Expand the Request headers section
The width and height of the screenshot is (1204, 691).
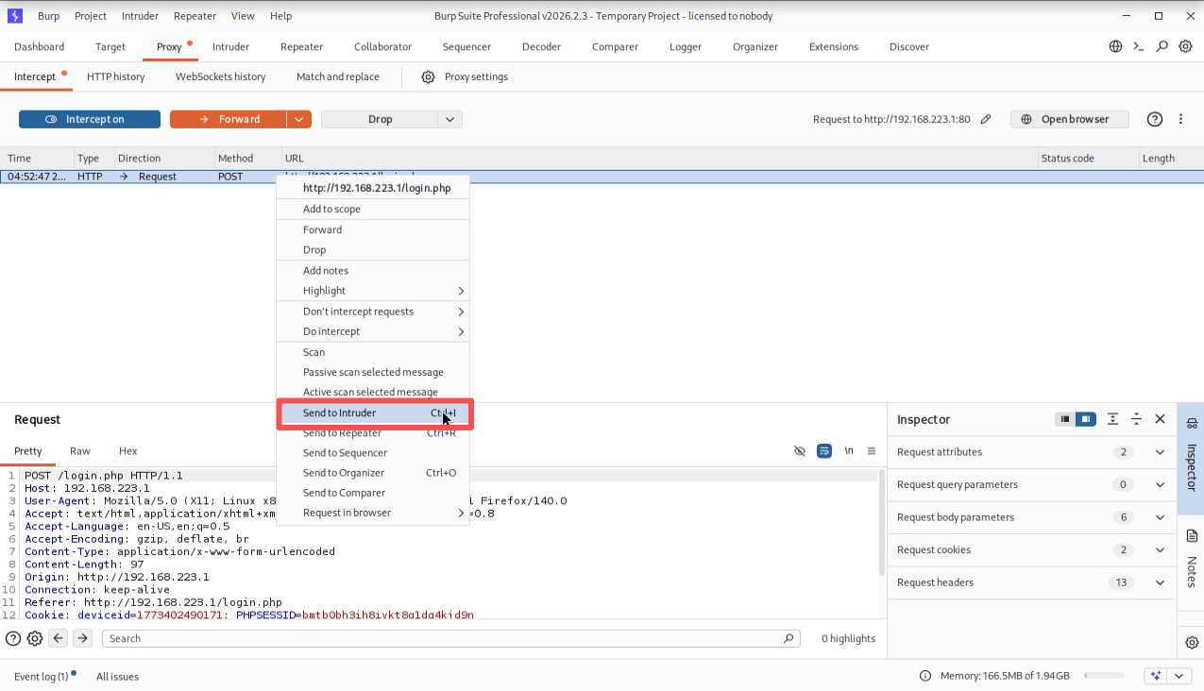[1160, 582]
